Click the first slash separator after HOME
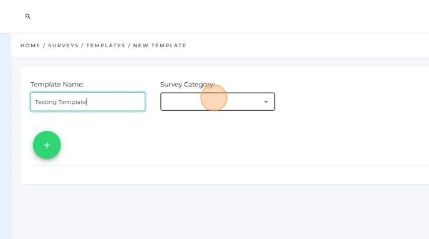The height and width of the screenshot is (239, 429). click(x=44, y=45)
